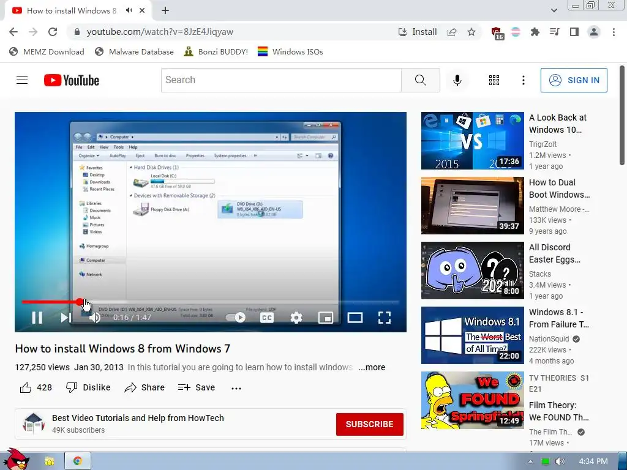
Task: Open Film Theory We FOUND video title
Action: point(558,411)
